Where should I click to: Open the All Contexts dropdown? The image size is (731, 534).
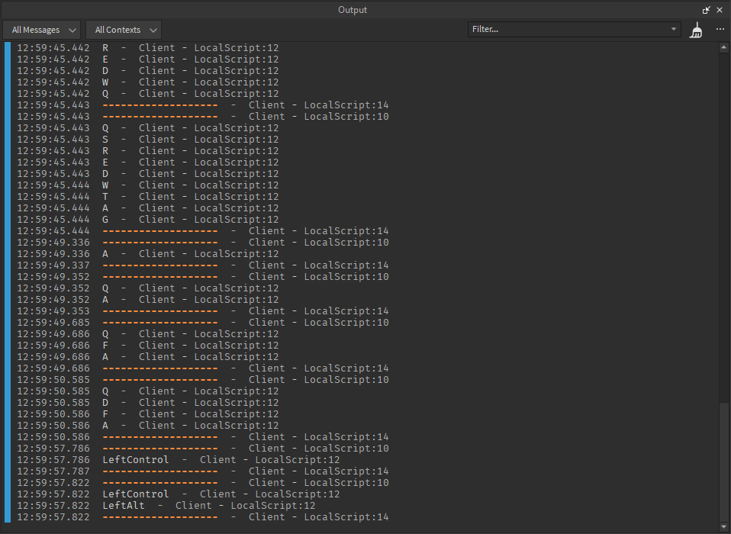tap(123, 30)
